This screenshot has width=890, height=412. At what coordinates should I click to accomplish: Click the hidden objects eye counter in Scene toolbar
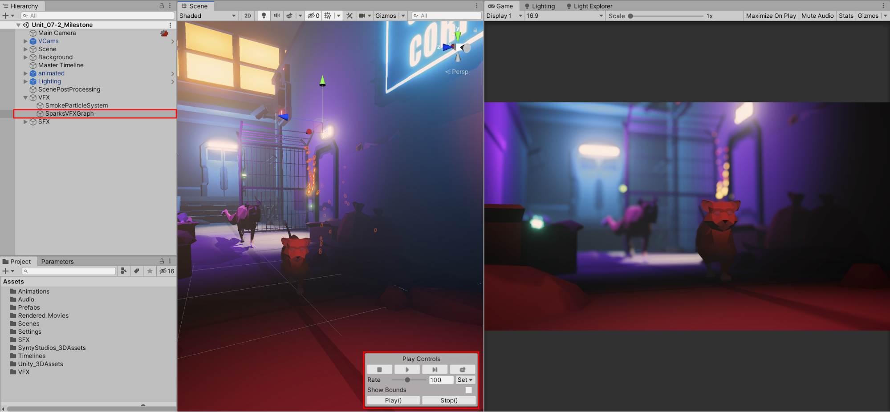pos(314,16)
